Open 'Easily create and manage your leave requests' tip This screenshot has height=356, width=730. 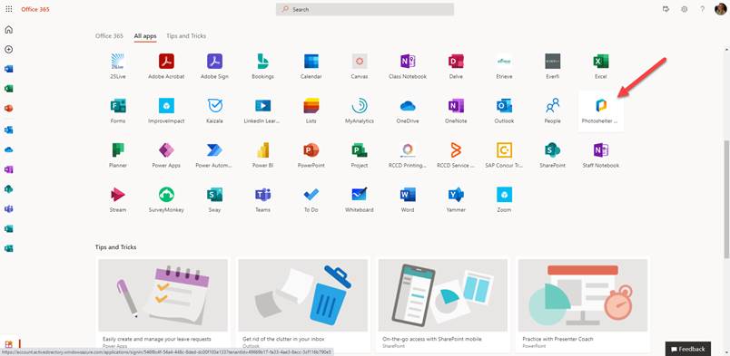tap(157, 339)
